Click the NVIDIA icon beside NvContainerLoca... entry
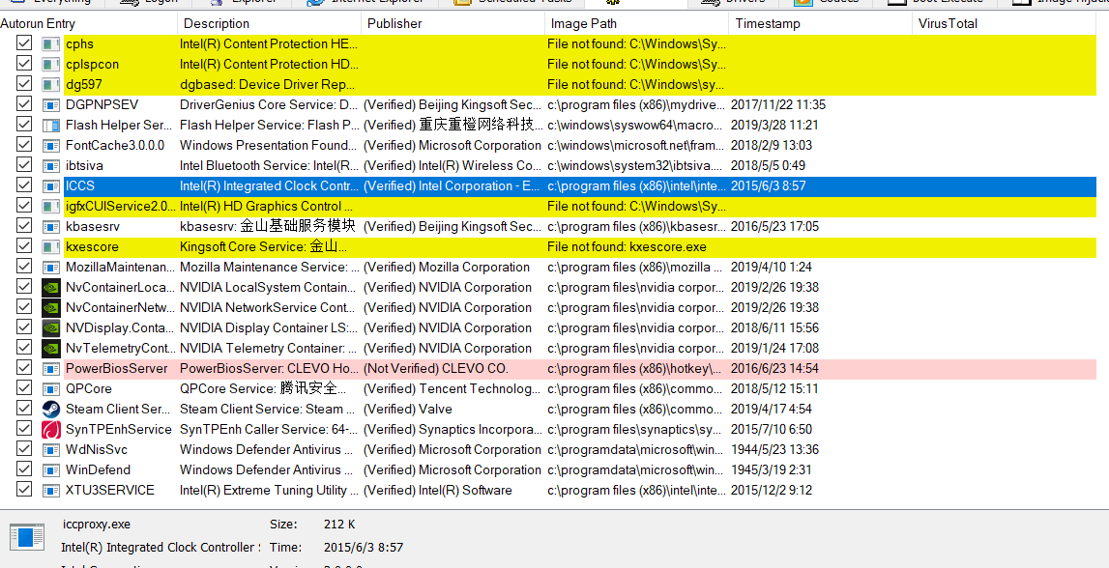 [x=51, y=288]
